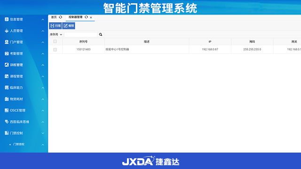This screenshot has width=301, height=169.
Task: Click the search text input field
Action: point(81,35)
